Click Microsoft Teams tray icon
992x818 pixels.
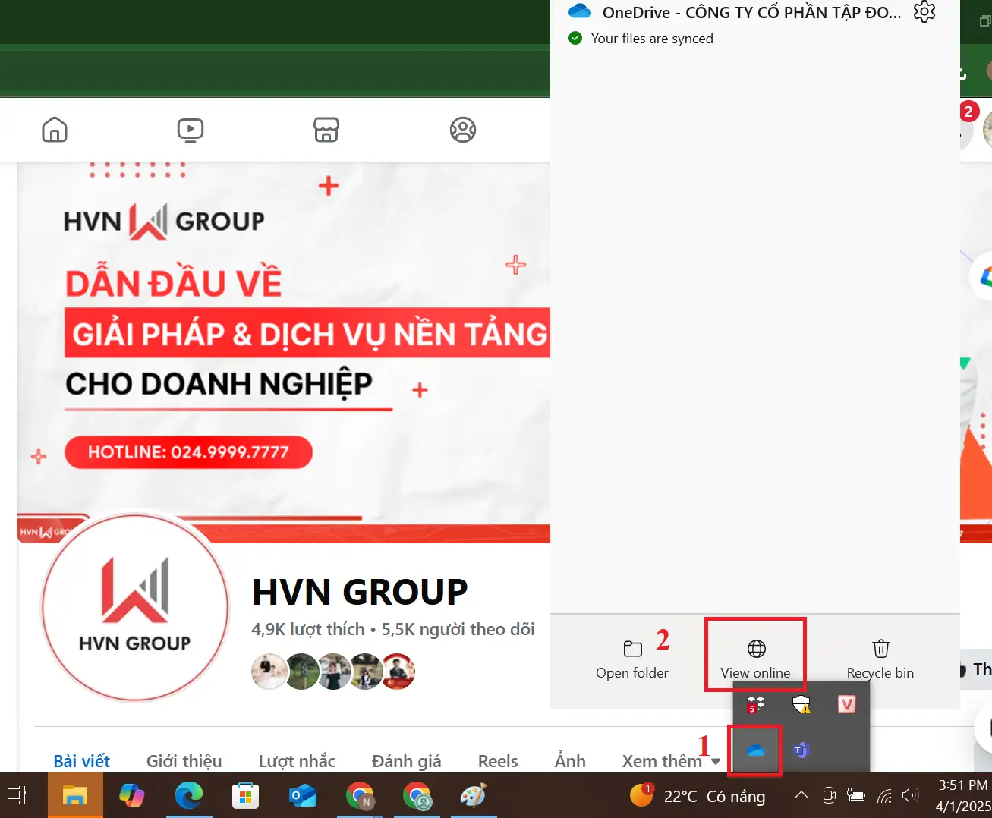[801, 750]
